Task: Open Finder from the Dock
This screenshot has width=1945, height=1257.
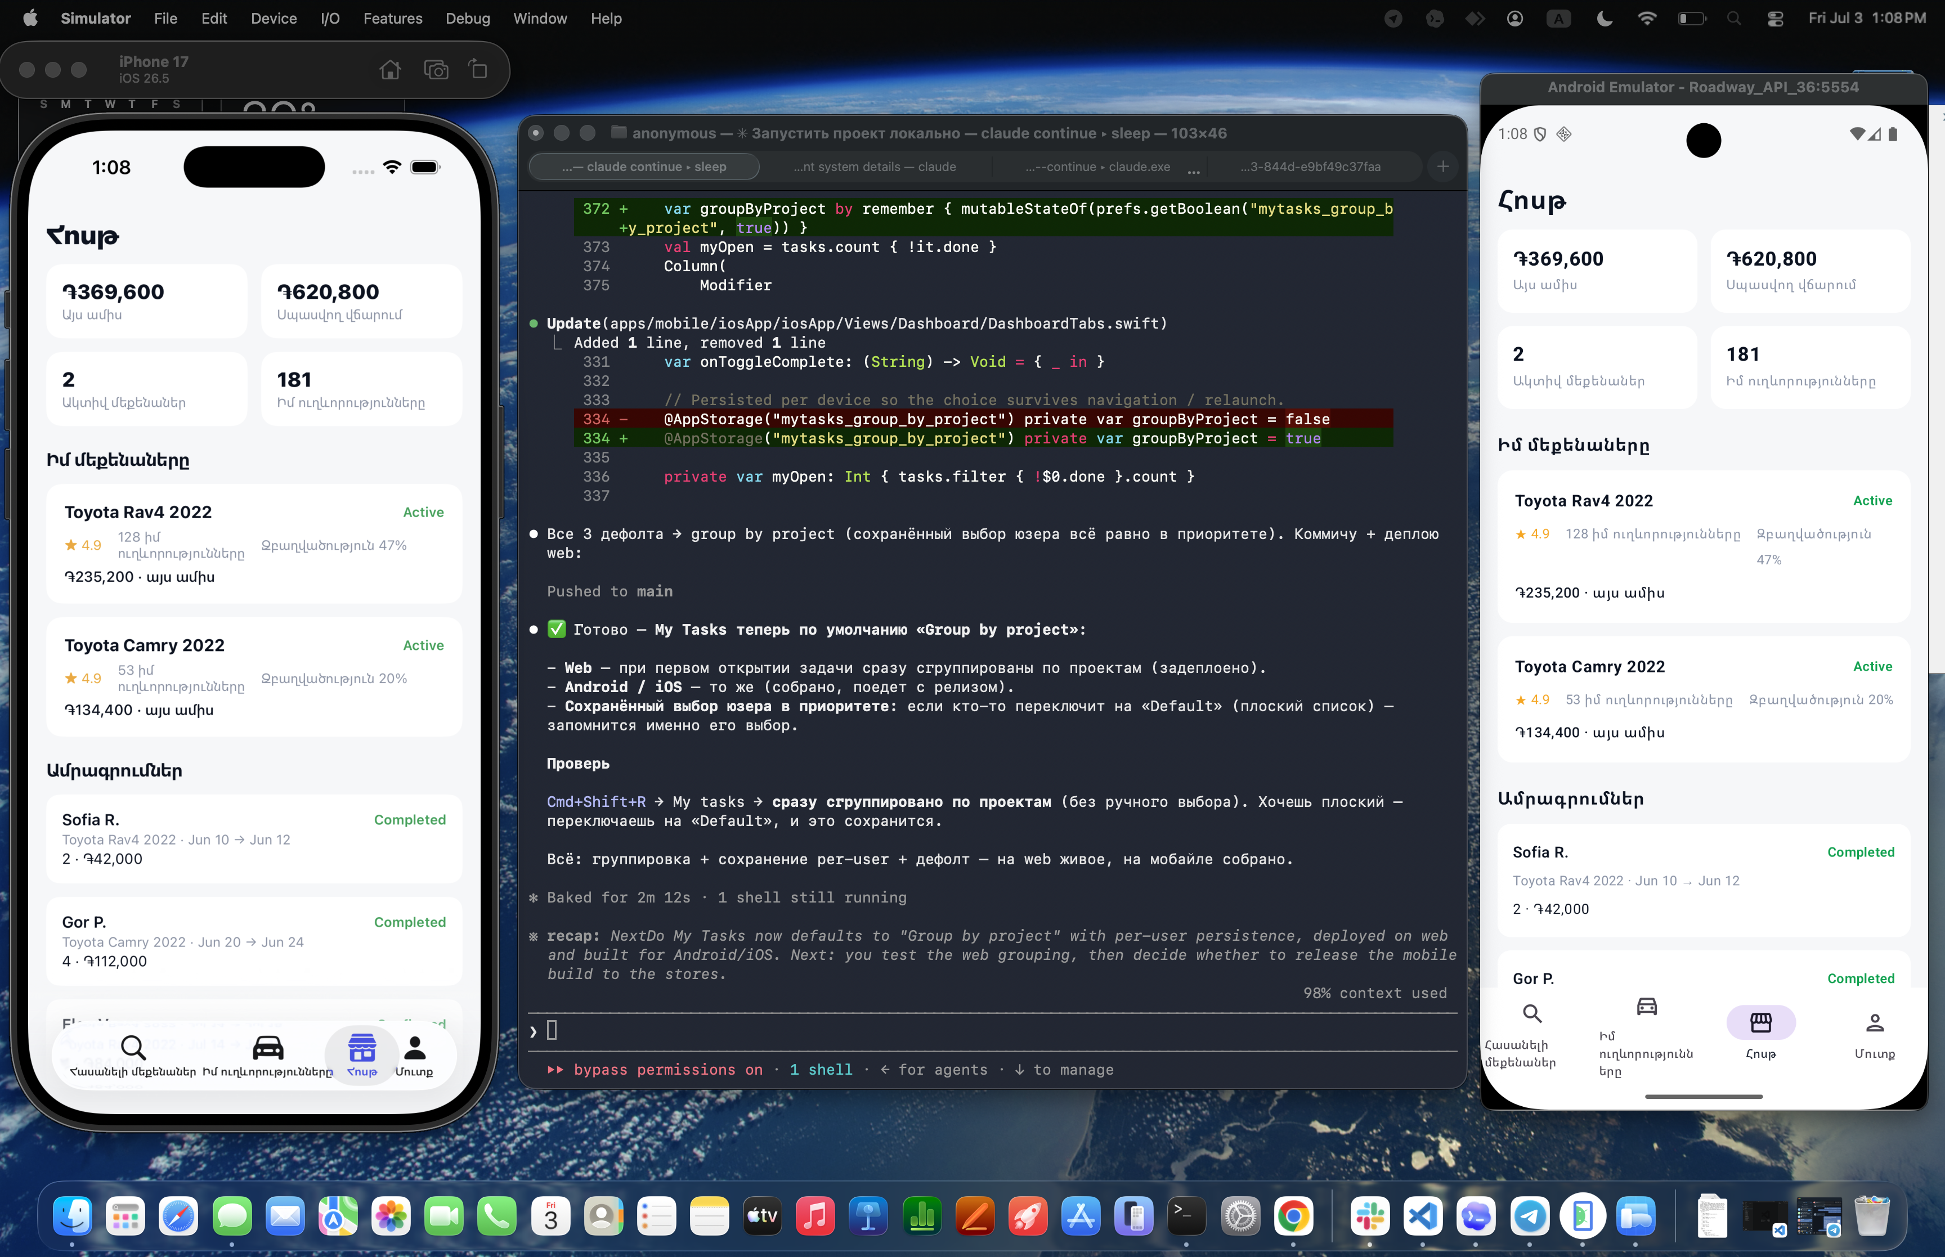Action: pos(72,1217)
